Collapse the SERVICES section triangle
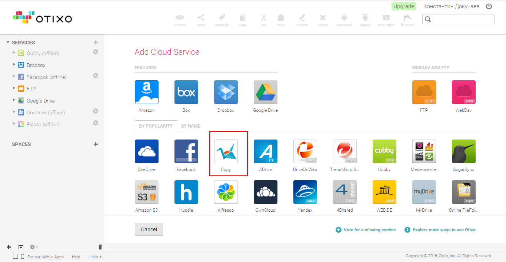The width and height of the screenshot is (506, 262). (x=8, y=42)
